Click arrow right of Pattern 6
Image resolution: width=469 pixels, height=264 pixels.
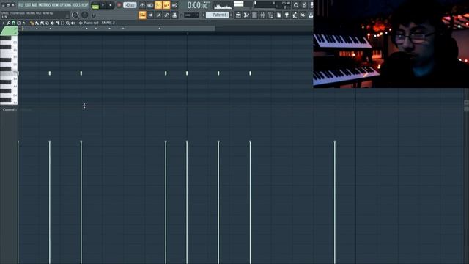[x=231, y=15]
